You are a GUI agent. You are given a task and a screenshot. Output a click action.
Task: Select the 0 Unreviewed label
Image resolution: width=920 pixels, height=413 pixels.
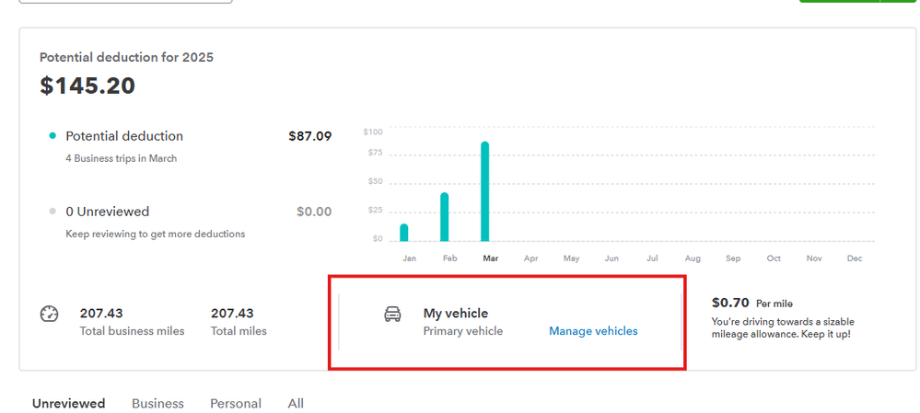108,212
